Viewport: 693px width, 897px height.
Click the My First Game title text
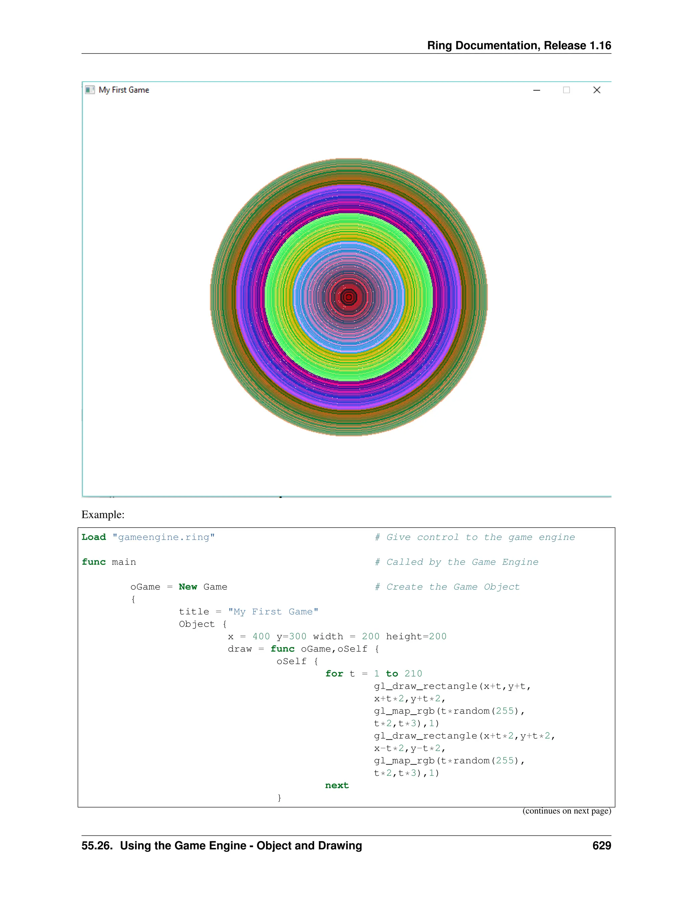tap(124, 90)
